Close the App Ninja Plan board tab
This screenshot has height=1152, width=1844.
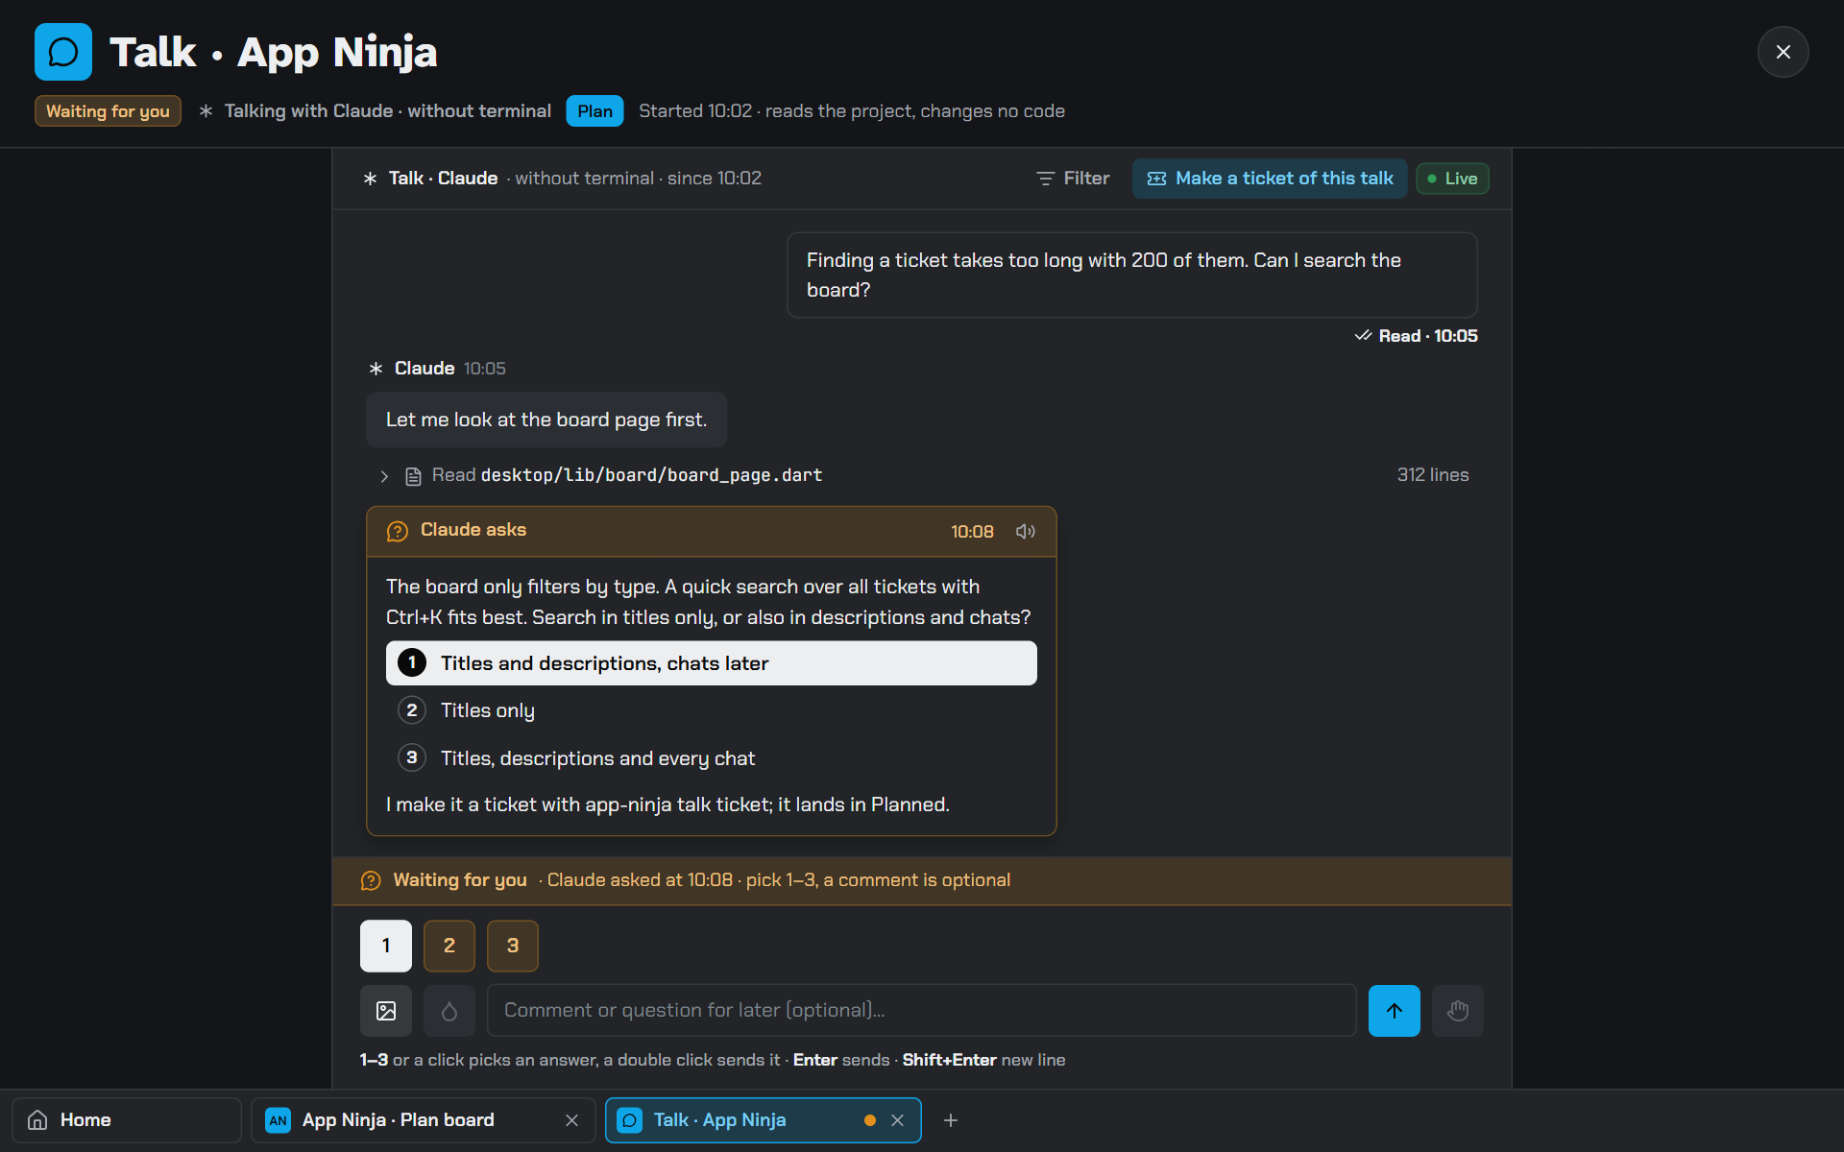coord(572,1120)
